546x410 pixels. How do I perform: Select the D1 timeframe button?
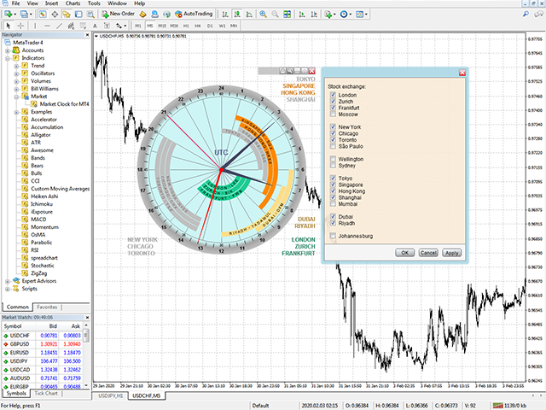[210, 26]
